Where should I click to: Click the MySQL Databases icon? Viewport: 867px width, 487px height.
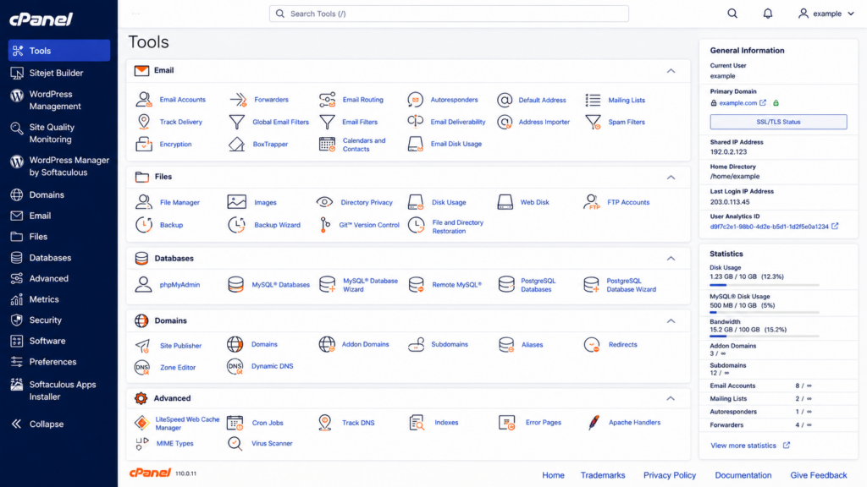pos(235,284)
